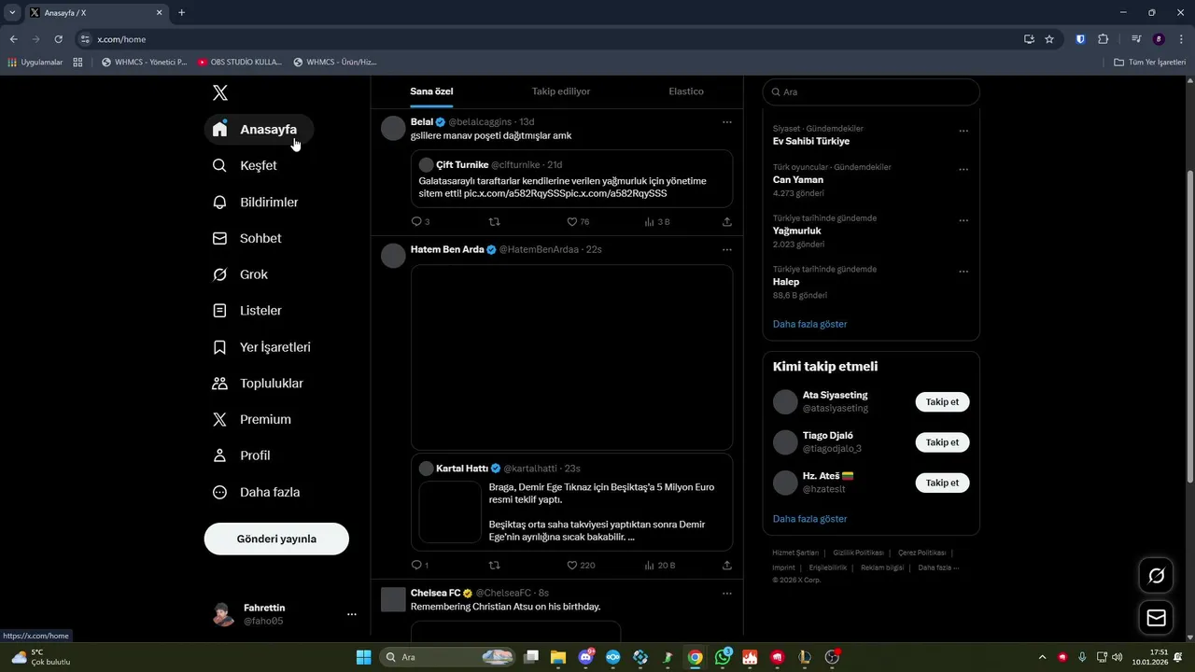Open Can Yaman trend
1195x672 pixels.
[798, 180]
